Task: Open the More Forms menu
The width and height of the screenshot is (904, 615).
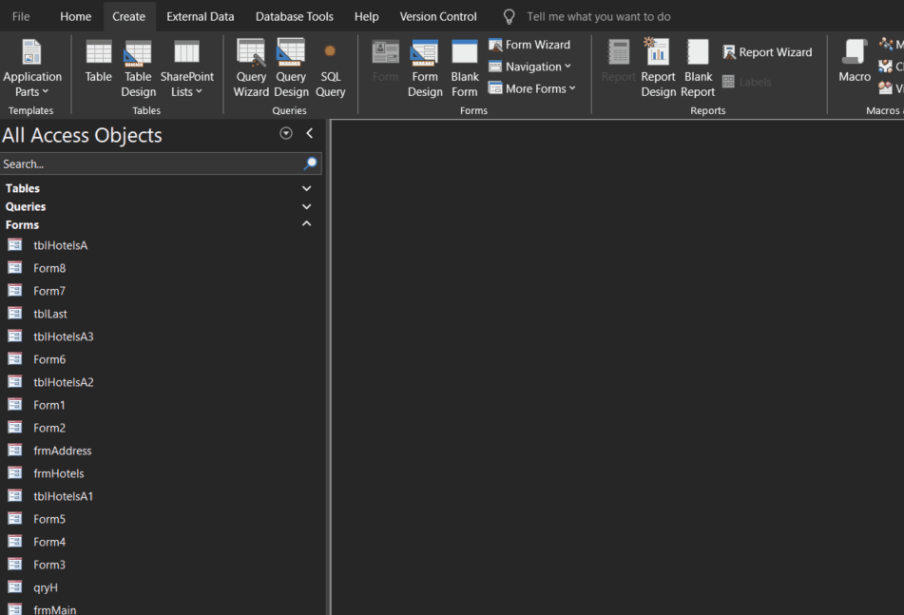Action: click(x=532, y=87)
